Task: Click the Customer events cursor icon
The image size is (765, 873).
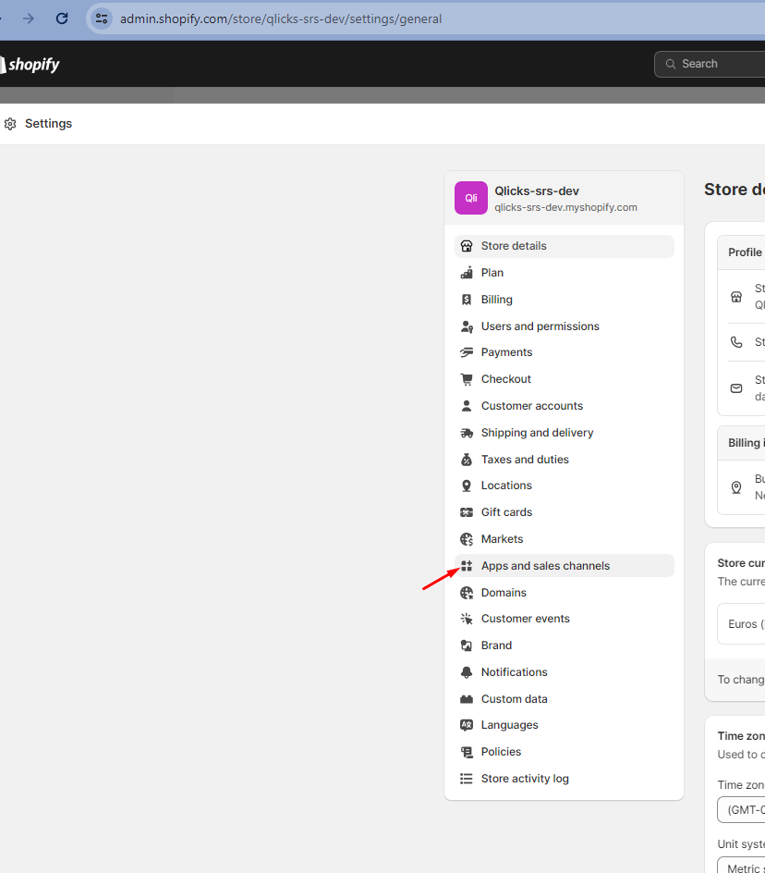Action: [467, 619]
